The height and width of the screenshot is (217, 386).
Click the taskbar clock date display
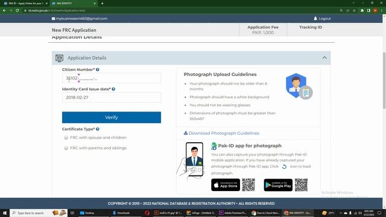pyautogui.click(x=369, y=213)
